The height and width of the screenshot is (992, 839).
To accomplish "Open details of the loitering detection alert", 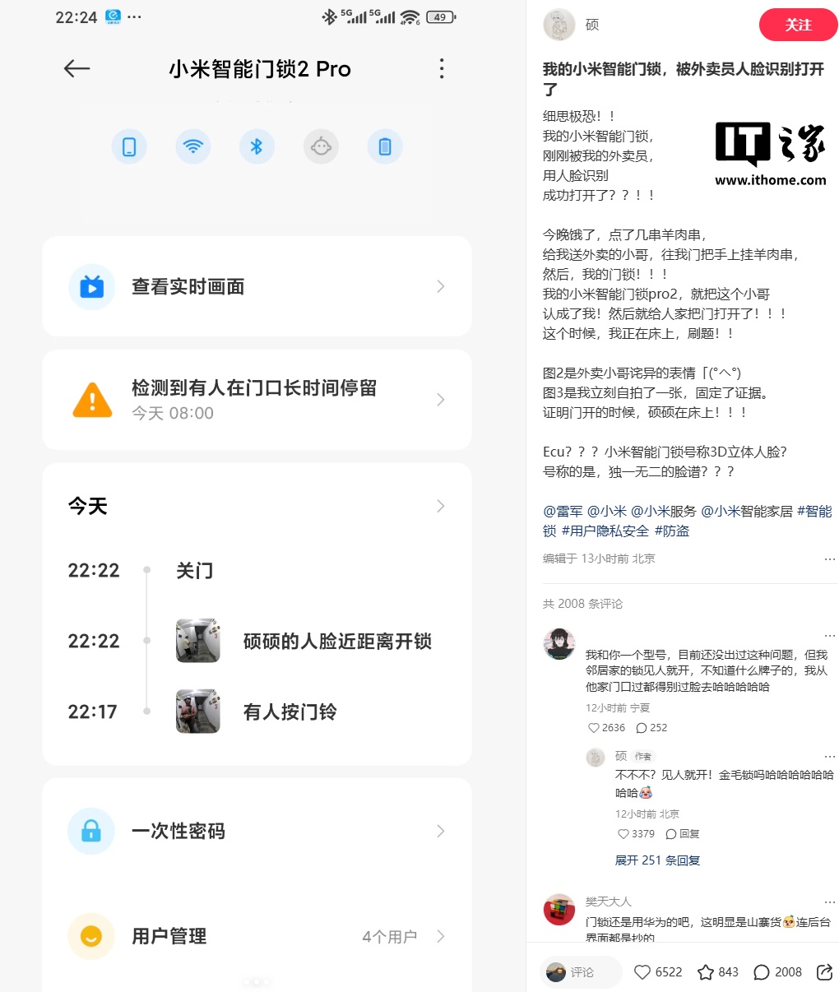I will pyautogui.click(x=441, y=400).
